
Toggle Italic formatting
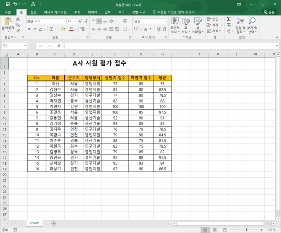coord(35,29)
